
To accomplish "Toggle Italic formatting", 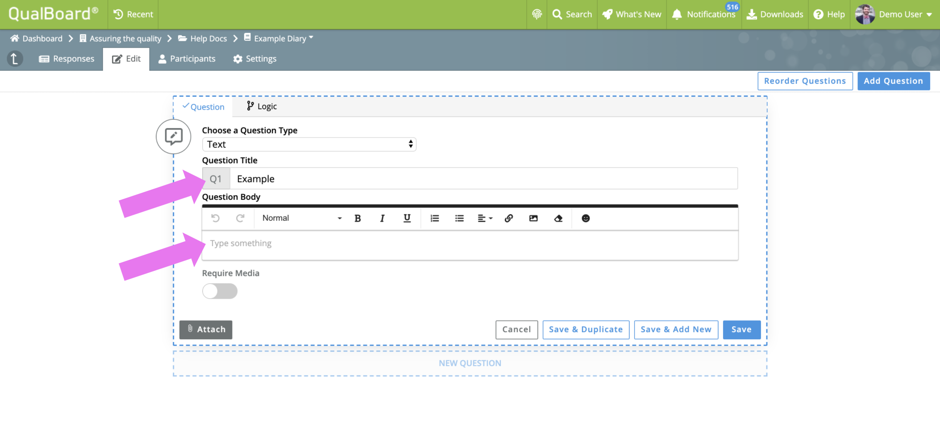I will (382, 218).
